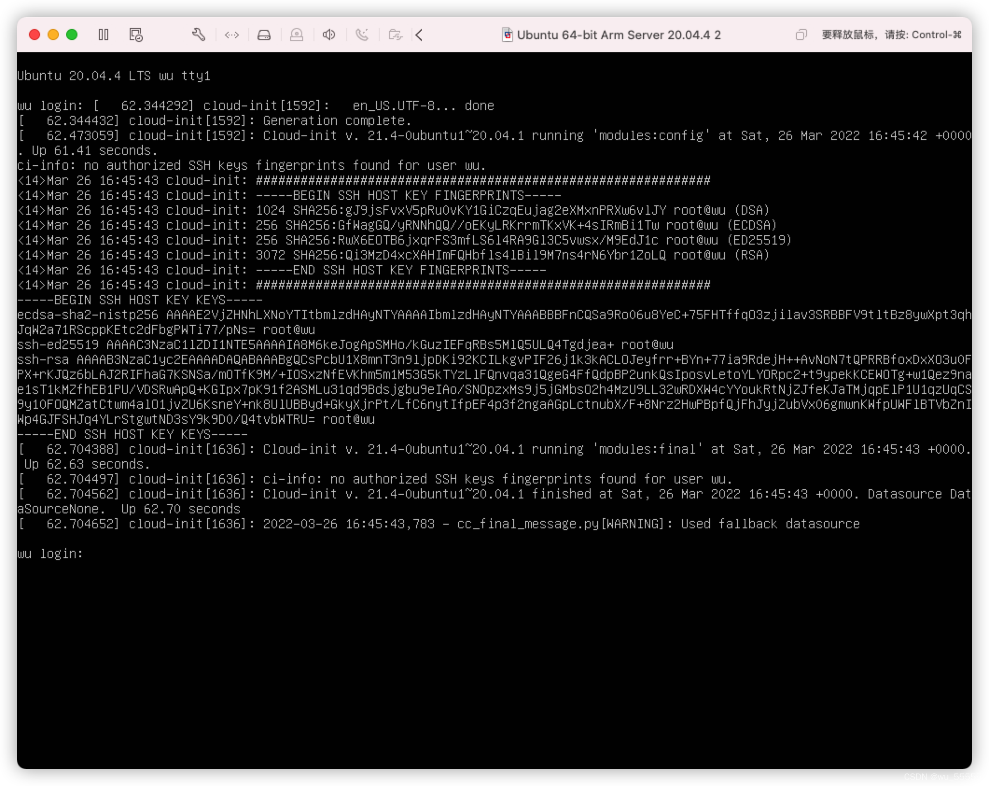Click the snapshot/checkpoint icon in toolbar
This screenshot has height=786, width=989.
pyautogui.click(x=136, y=35)
